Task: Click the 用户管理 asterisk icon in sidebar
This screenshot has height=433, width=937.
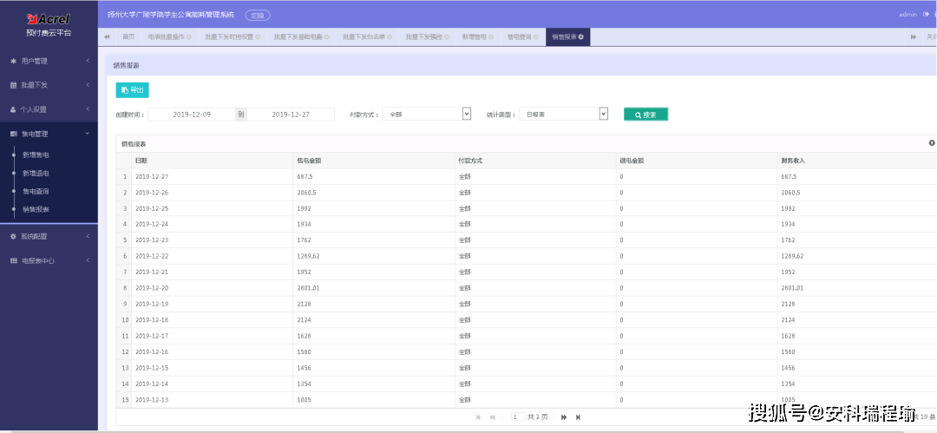Action: [x=14, y=61]
